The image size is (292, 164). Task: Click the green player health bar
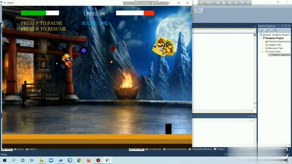(x=40, y=13)
